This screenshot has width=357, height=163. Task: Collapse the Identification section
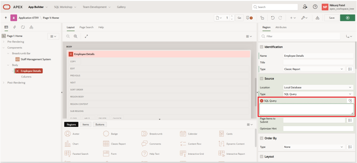coord(261,47)
